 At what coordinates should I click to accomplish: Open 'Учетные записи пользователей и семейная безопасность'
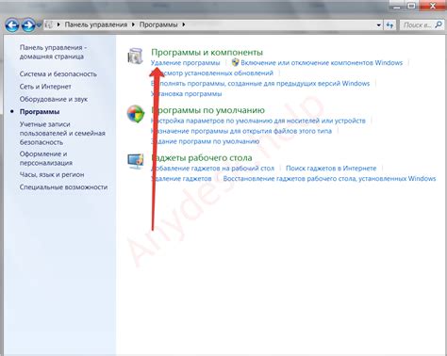coord(62,134)
